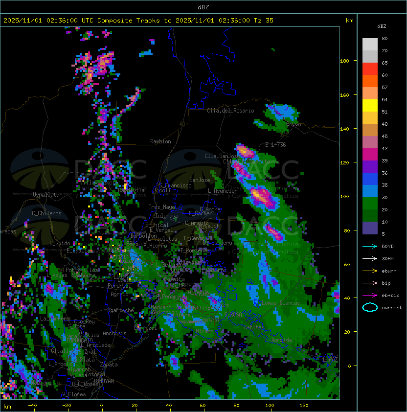Select the 35 dBZ blue color swatch
Image resolution: width=407 pixels, height=412 pixels.
tap(370, 191)
